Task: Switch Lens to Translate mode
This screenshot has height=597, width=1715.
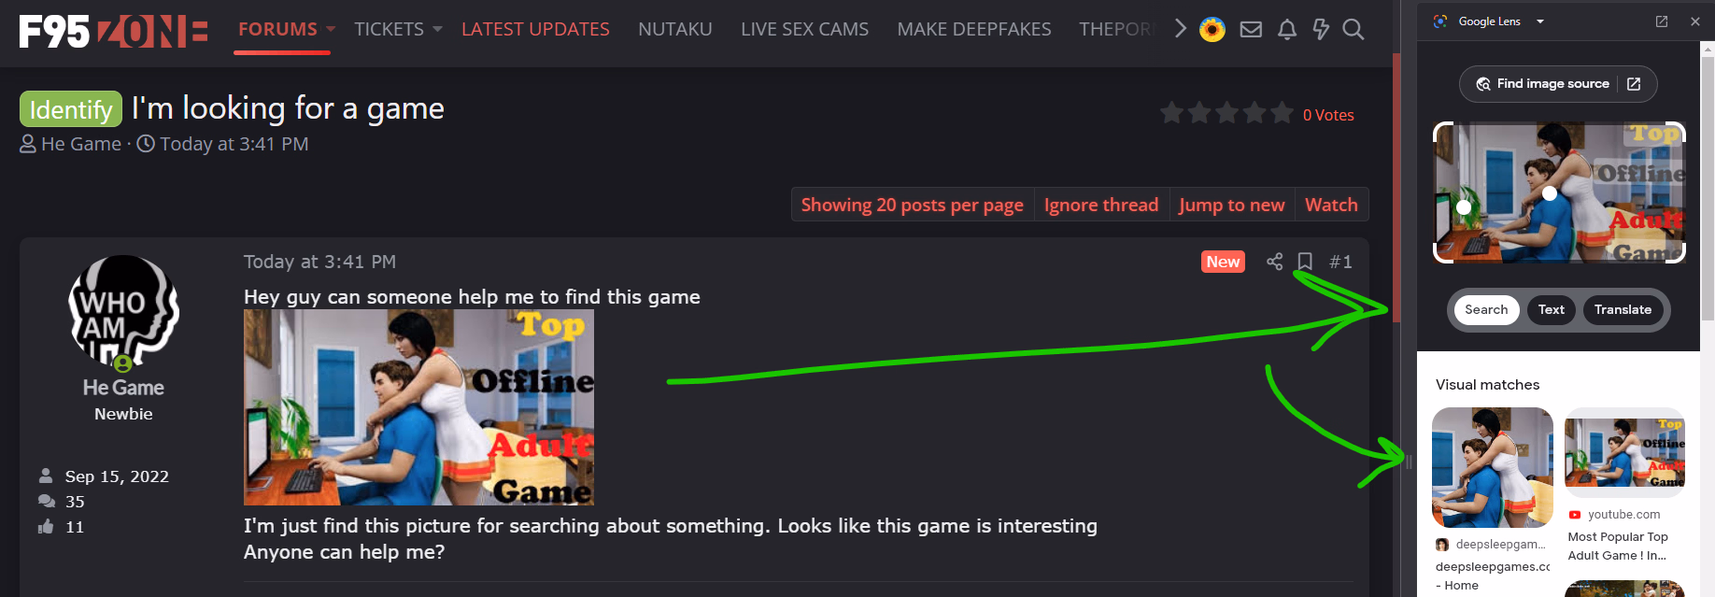Action: [x=1623, y=310]
